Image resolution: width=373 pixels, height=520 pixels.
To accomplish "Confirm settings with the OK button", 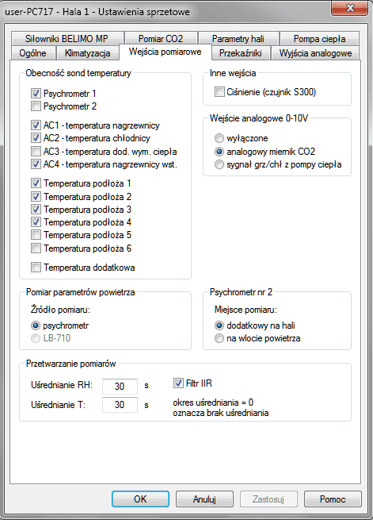I will tap(140, 499).
